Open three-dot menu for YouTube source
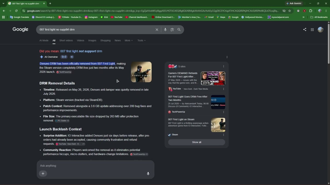The image size is (330, 185). [x=224, y=89]
